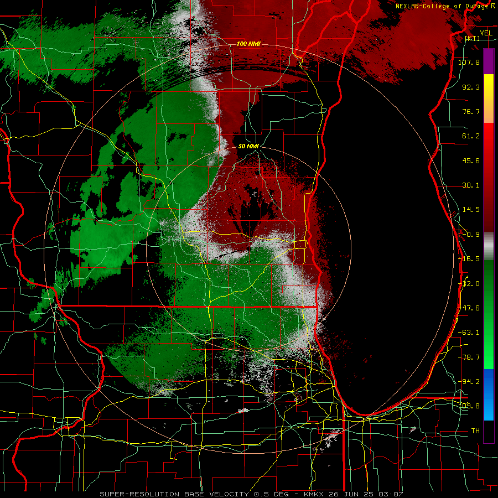Click the -16.5 velocity scale value

coord(469,259)
